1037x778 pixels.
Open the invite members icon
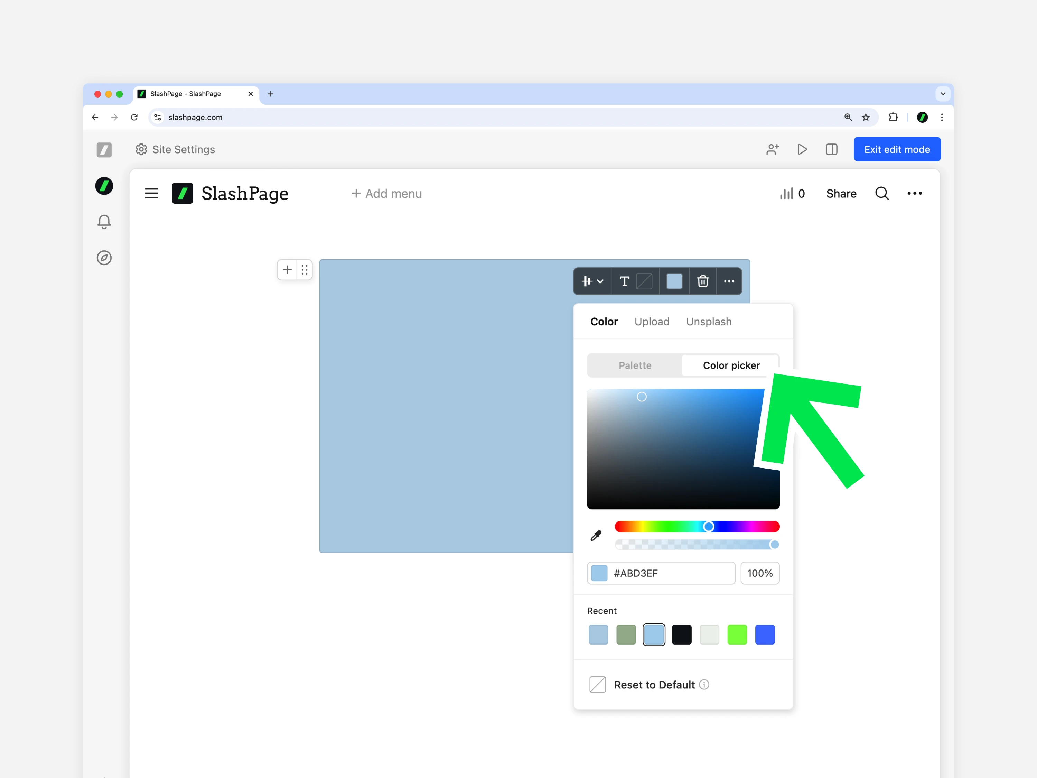(773, 149)
